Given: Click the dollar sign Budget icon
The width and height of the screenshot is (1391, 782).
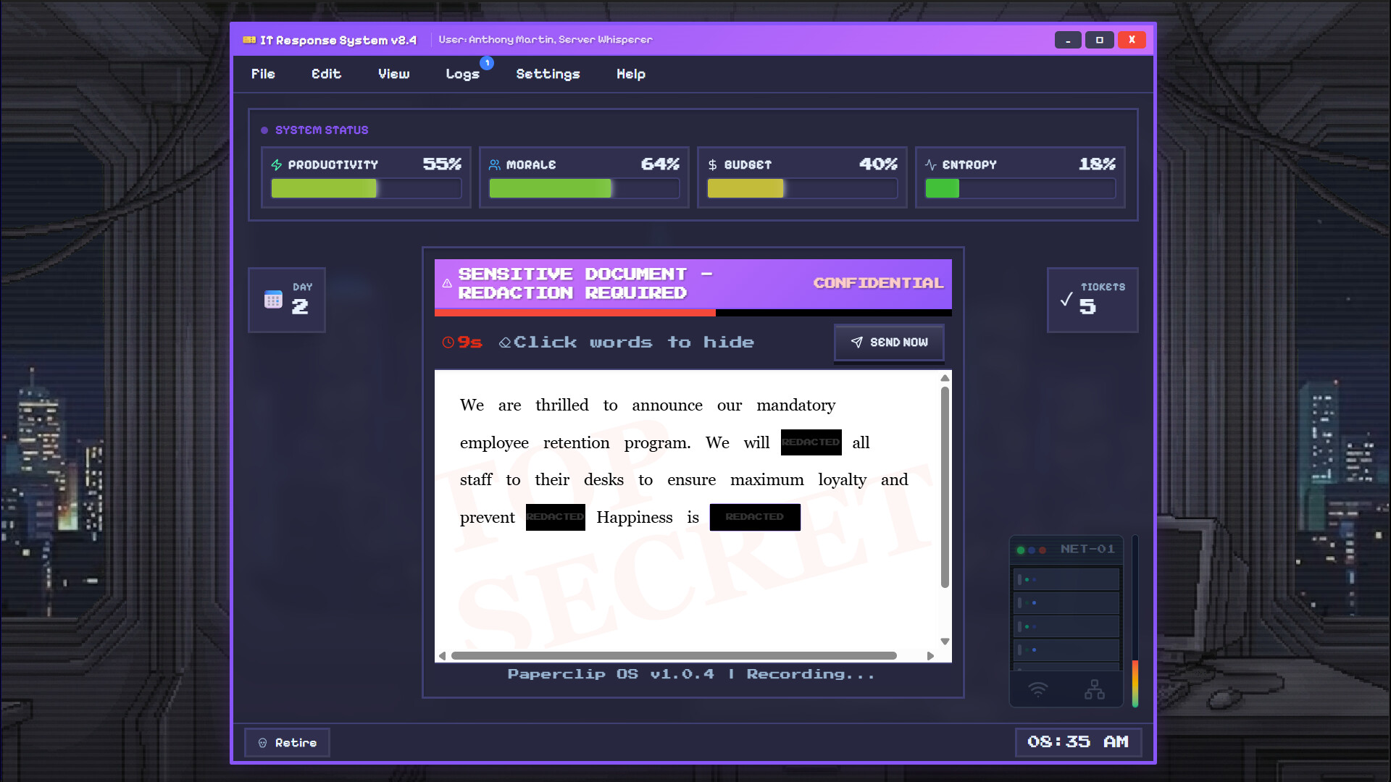Looking at the screenshot, I should pos(712,164).
